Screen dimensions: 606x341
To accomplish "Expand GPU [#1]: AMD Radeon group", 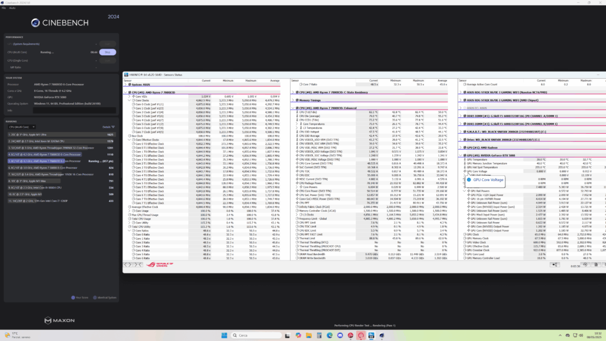I will (x=460, y=147).
